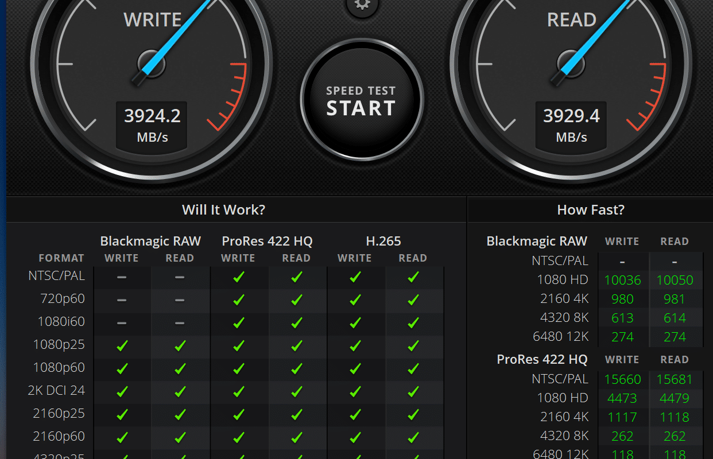Click the H.265 read checkmark for 2K DCI 24

coord(413,391)
